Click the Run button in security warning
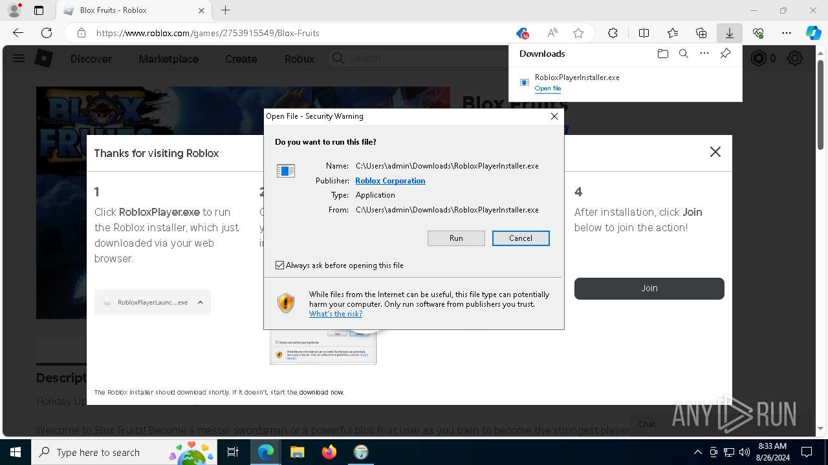Viewport: 828px width, 465px height. pos(456,238)
